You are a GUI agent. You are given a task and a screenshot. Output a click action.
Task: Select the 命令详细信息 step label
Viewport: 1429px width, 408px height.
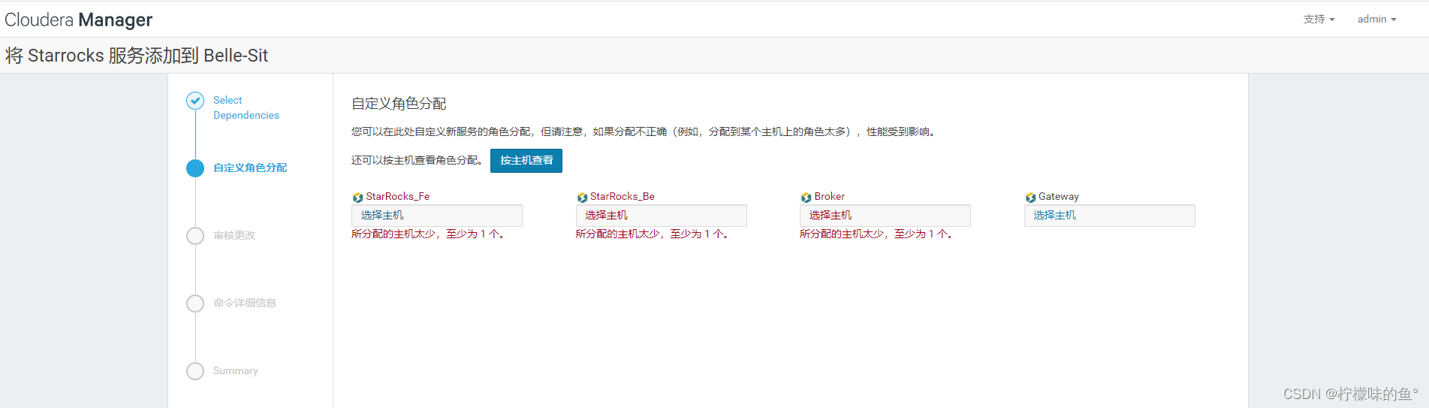pyautogui.click(x=245, y=303)
